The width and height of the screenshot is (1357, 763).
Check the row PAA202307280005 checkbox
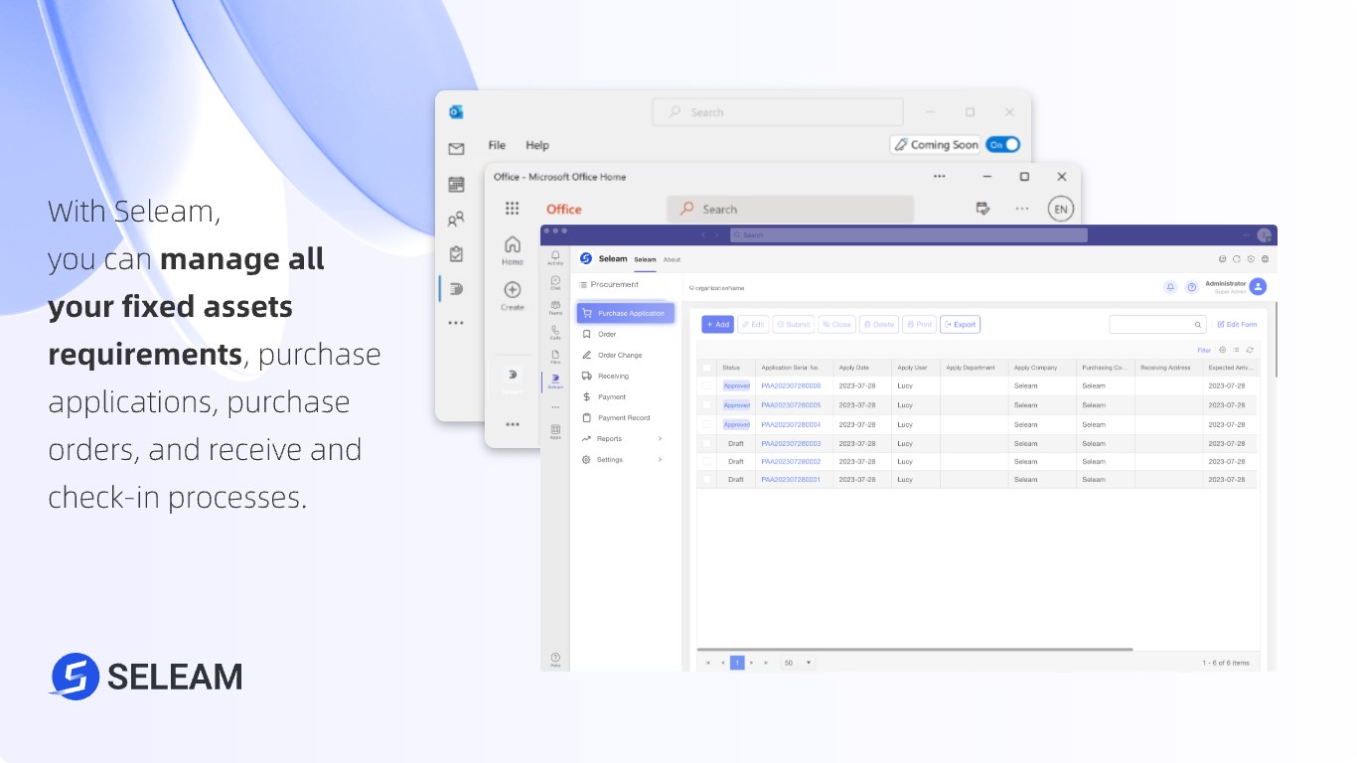pyautogui.click(x=706, y=405)
